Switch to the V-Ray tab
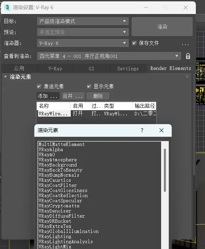Image resolution: width=205 pixels, height=249 pixels. pyautogui.click(x=55, y=69)
